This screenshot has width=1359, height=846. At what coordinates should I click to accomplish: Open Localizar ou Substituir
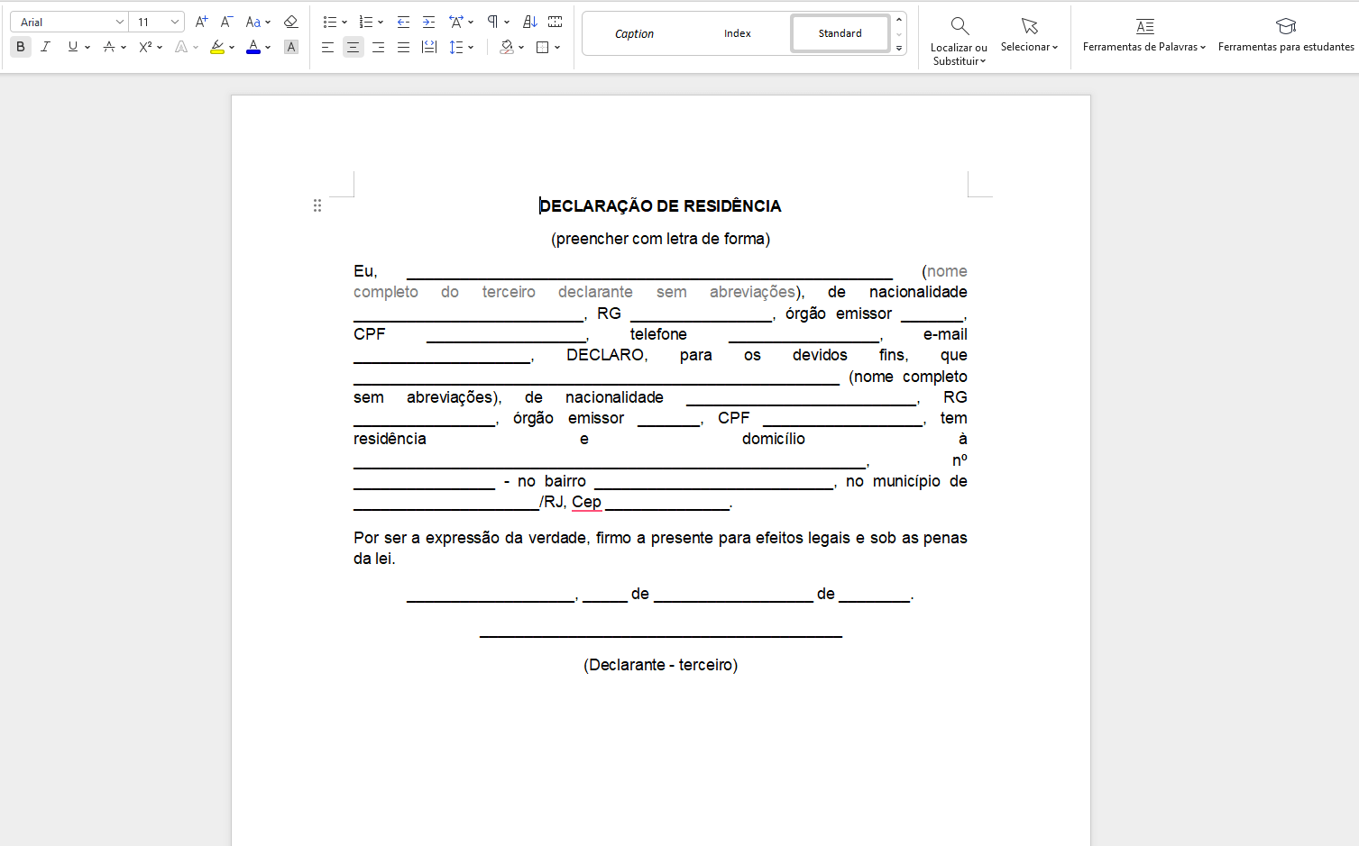[959, 41]
